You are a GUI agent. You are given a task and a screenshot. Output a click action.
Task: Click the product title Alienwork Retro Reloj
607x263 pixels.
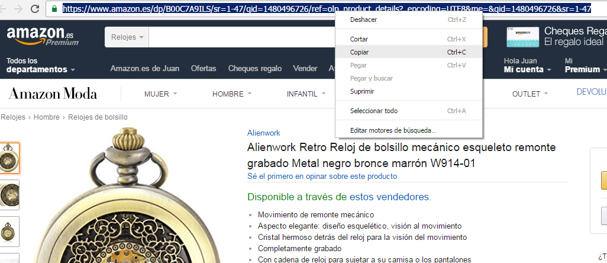[x=402, y=155]
